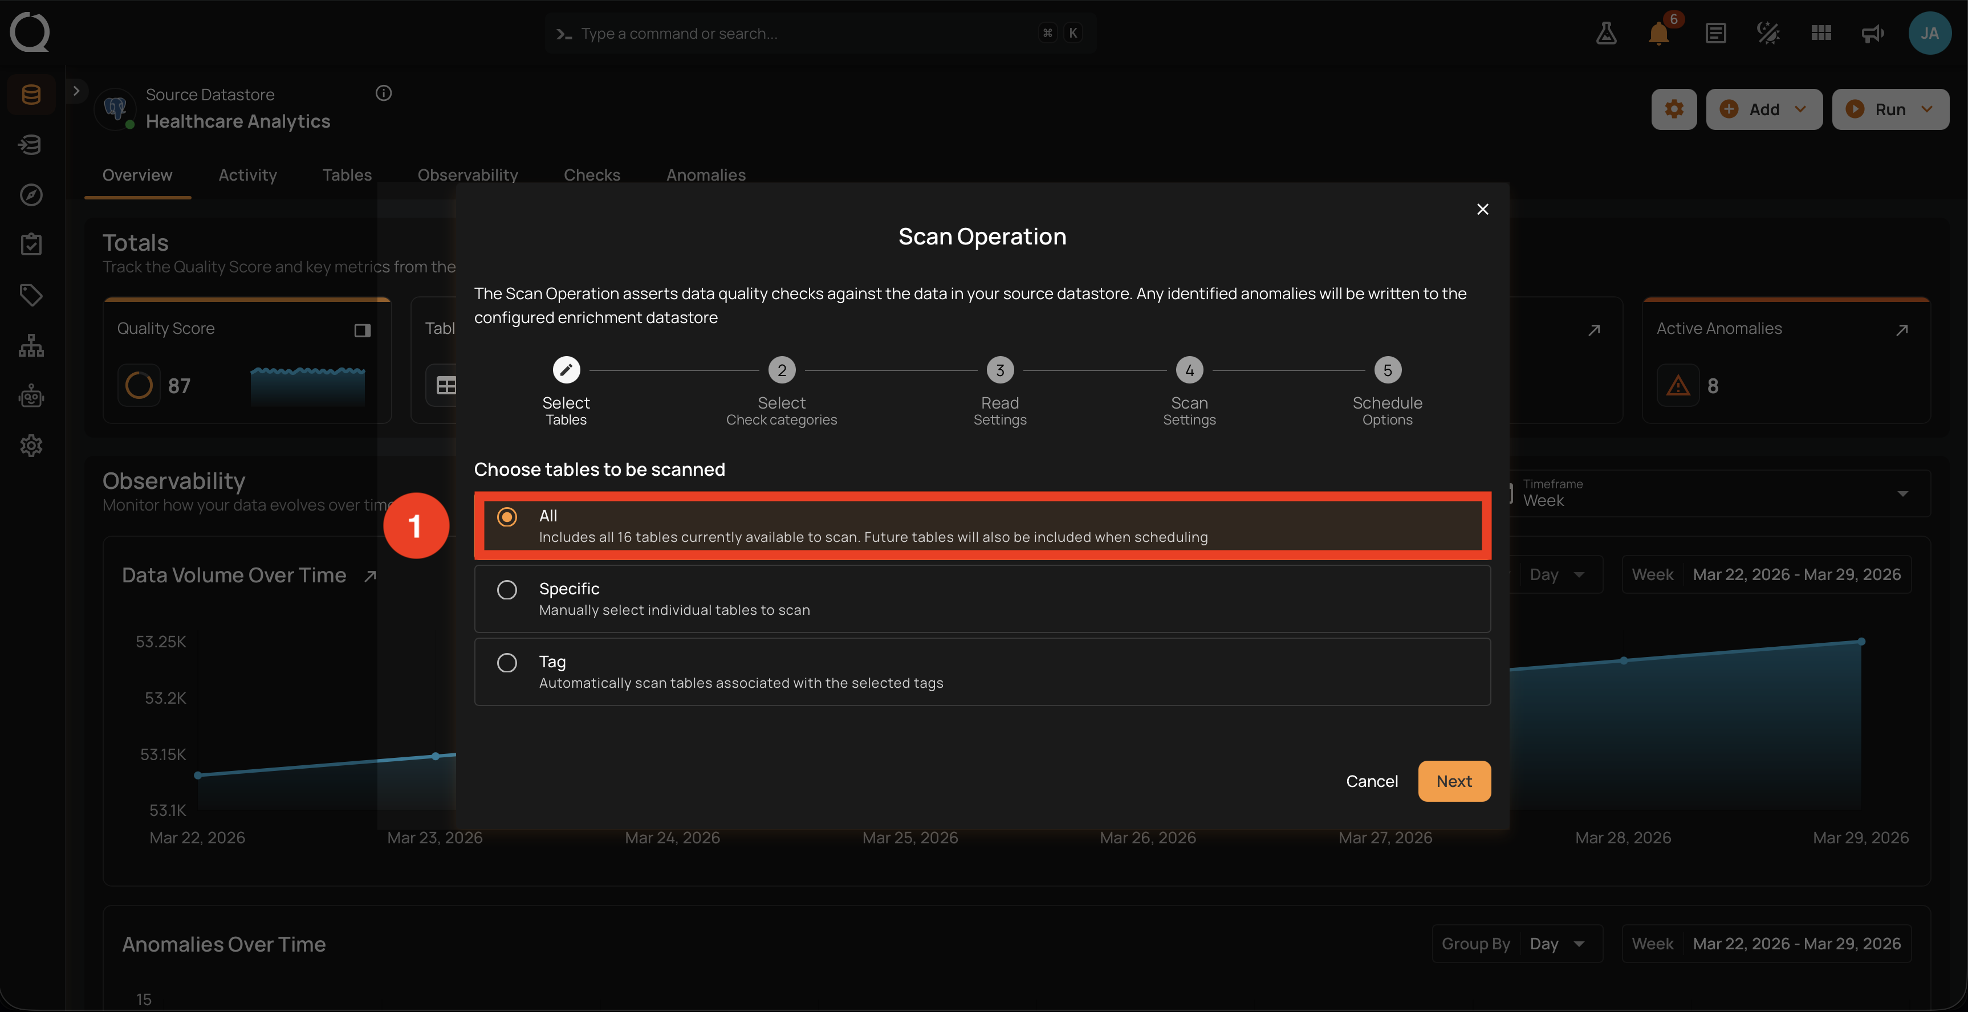
Task: Switch to the Tables tab
Action: click(347, 175)
